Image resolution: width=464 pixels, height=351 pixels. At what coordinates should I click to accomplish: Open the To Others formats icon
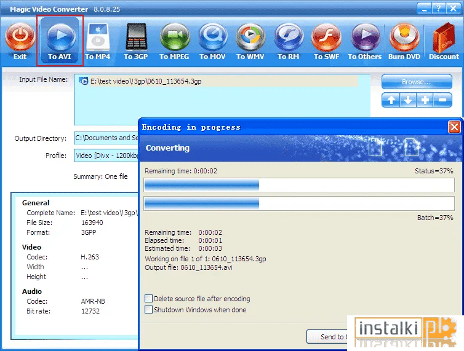365,37
